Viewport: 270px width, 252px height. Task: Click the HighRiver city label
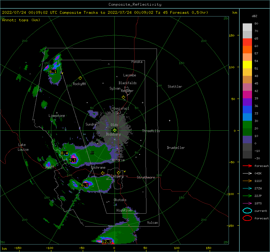point(124,210)
